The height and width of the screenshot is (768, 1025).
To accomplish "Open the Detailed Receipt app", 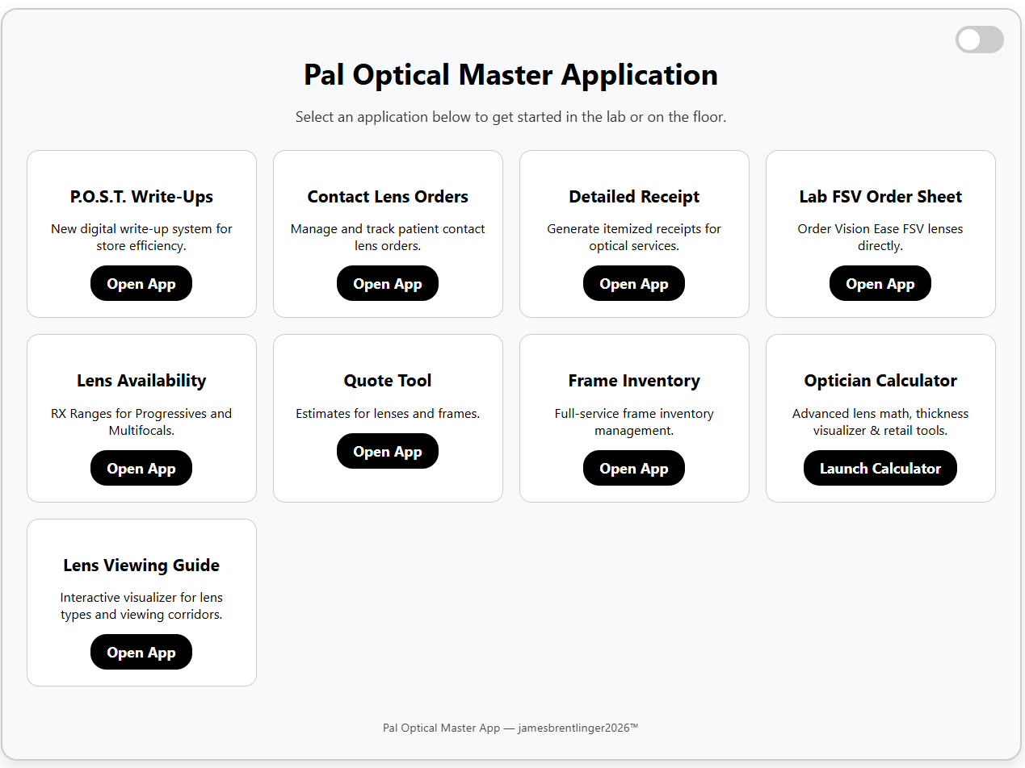I will [634, 283].
